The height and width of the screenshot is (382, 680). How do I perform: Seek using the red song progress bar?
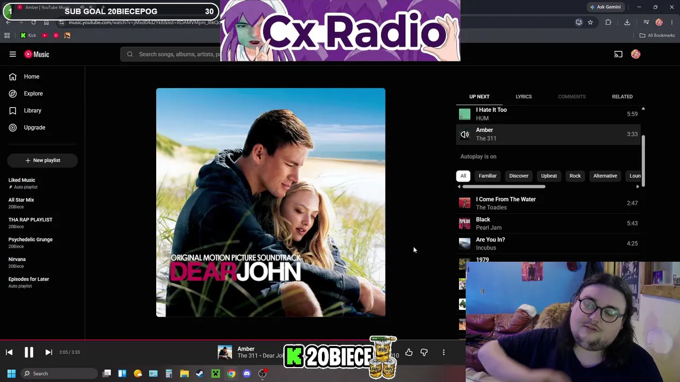(x=233, y=340)
